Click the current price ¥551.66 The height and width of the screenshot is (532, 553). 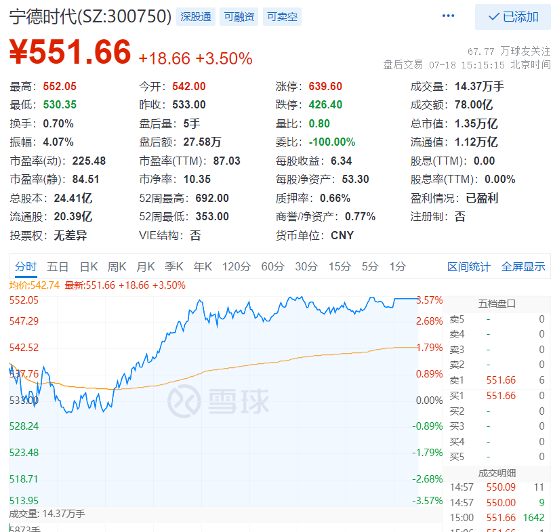click(70, 52)
